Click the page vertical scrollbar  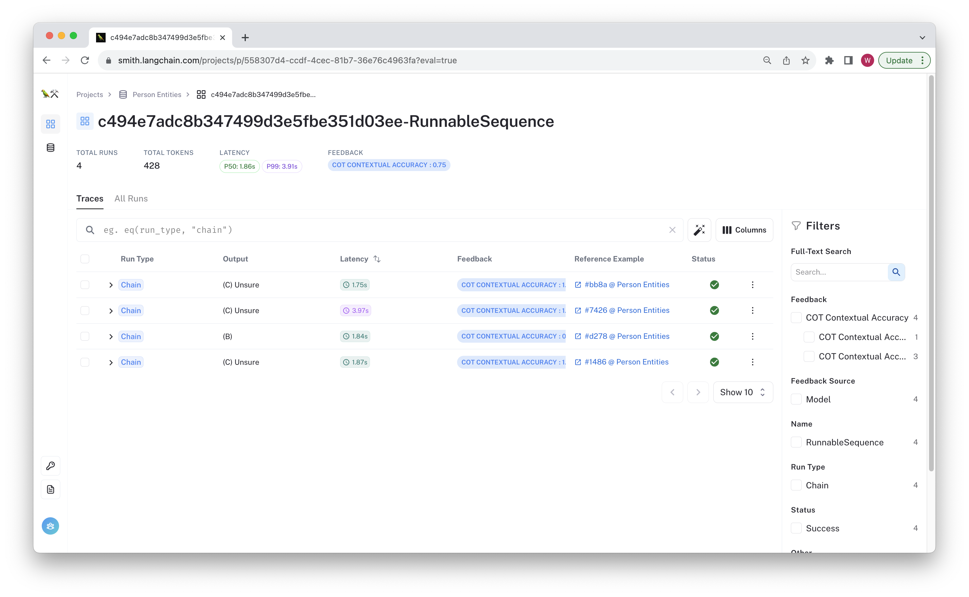pyautogui.click(x=931, y=273)
